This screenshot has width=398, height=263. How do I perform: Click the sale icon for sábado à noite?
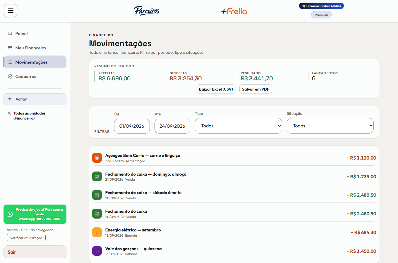point(97,195)
